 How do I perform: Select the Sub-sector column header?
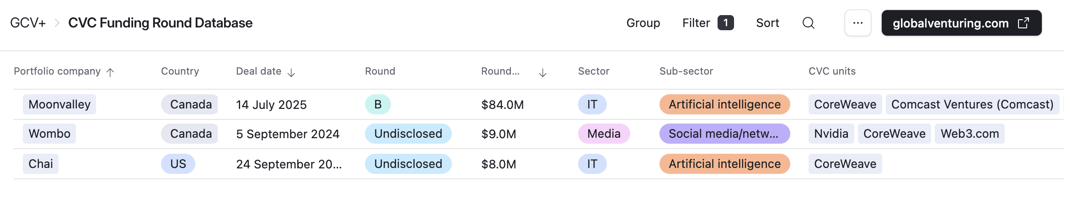pos(686,71)
